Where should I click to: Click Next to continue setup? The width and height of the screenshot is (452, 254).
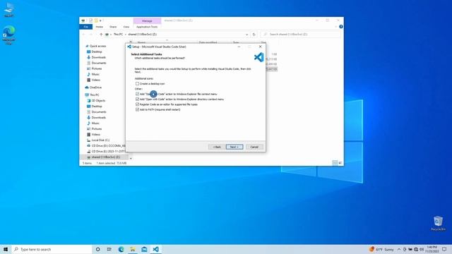[234, 147]
